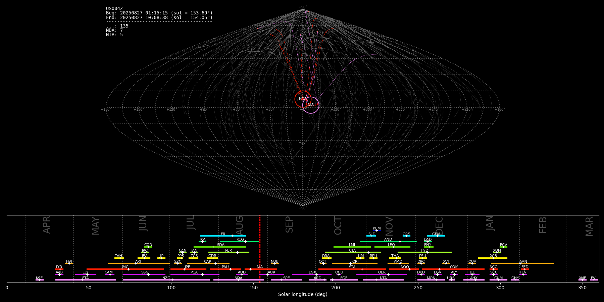Click the SPE shower label
This screenshot has height=302, width=604.
(287, 278)
